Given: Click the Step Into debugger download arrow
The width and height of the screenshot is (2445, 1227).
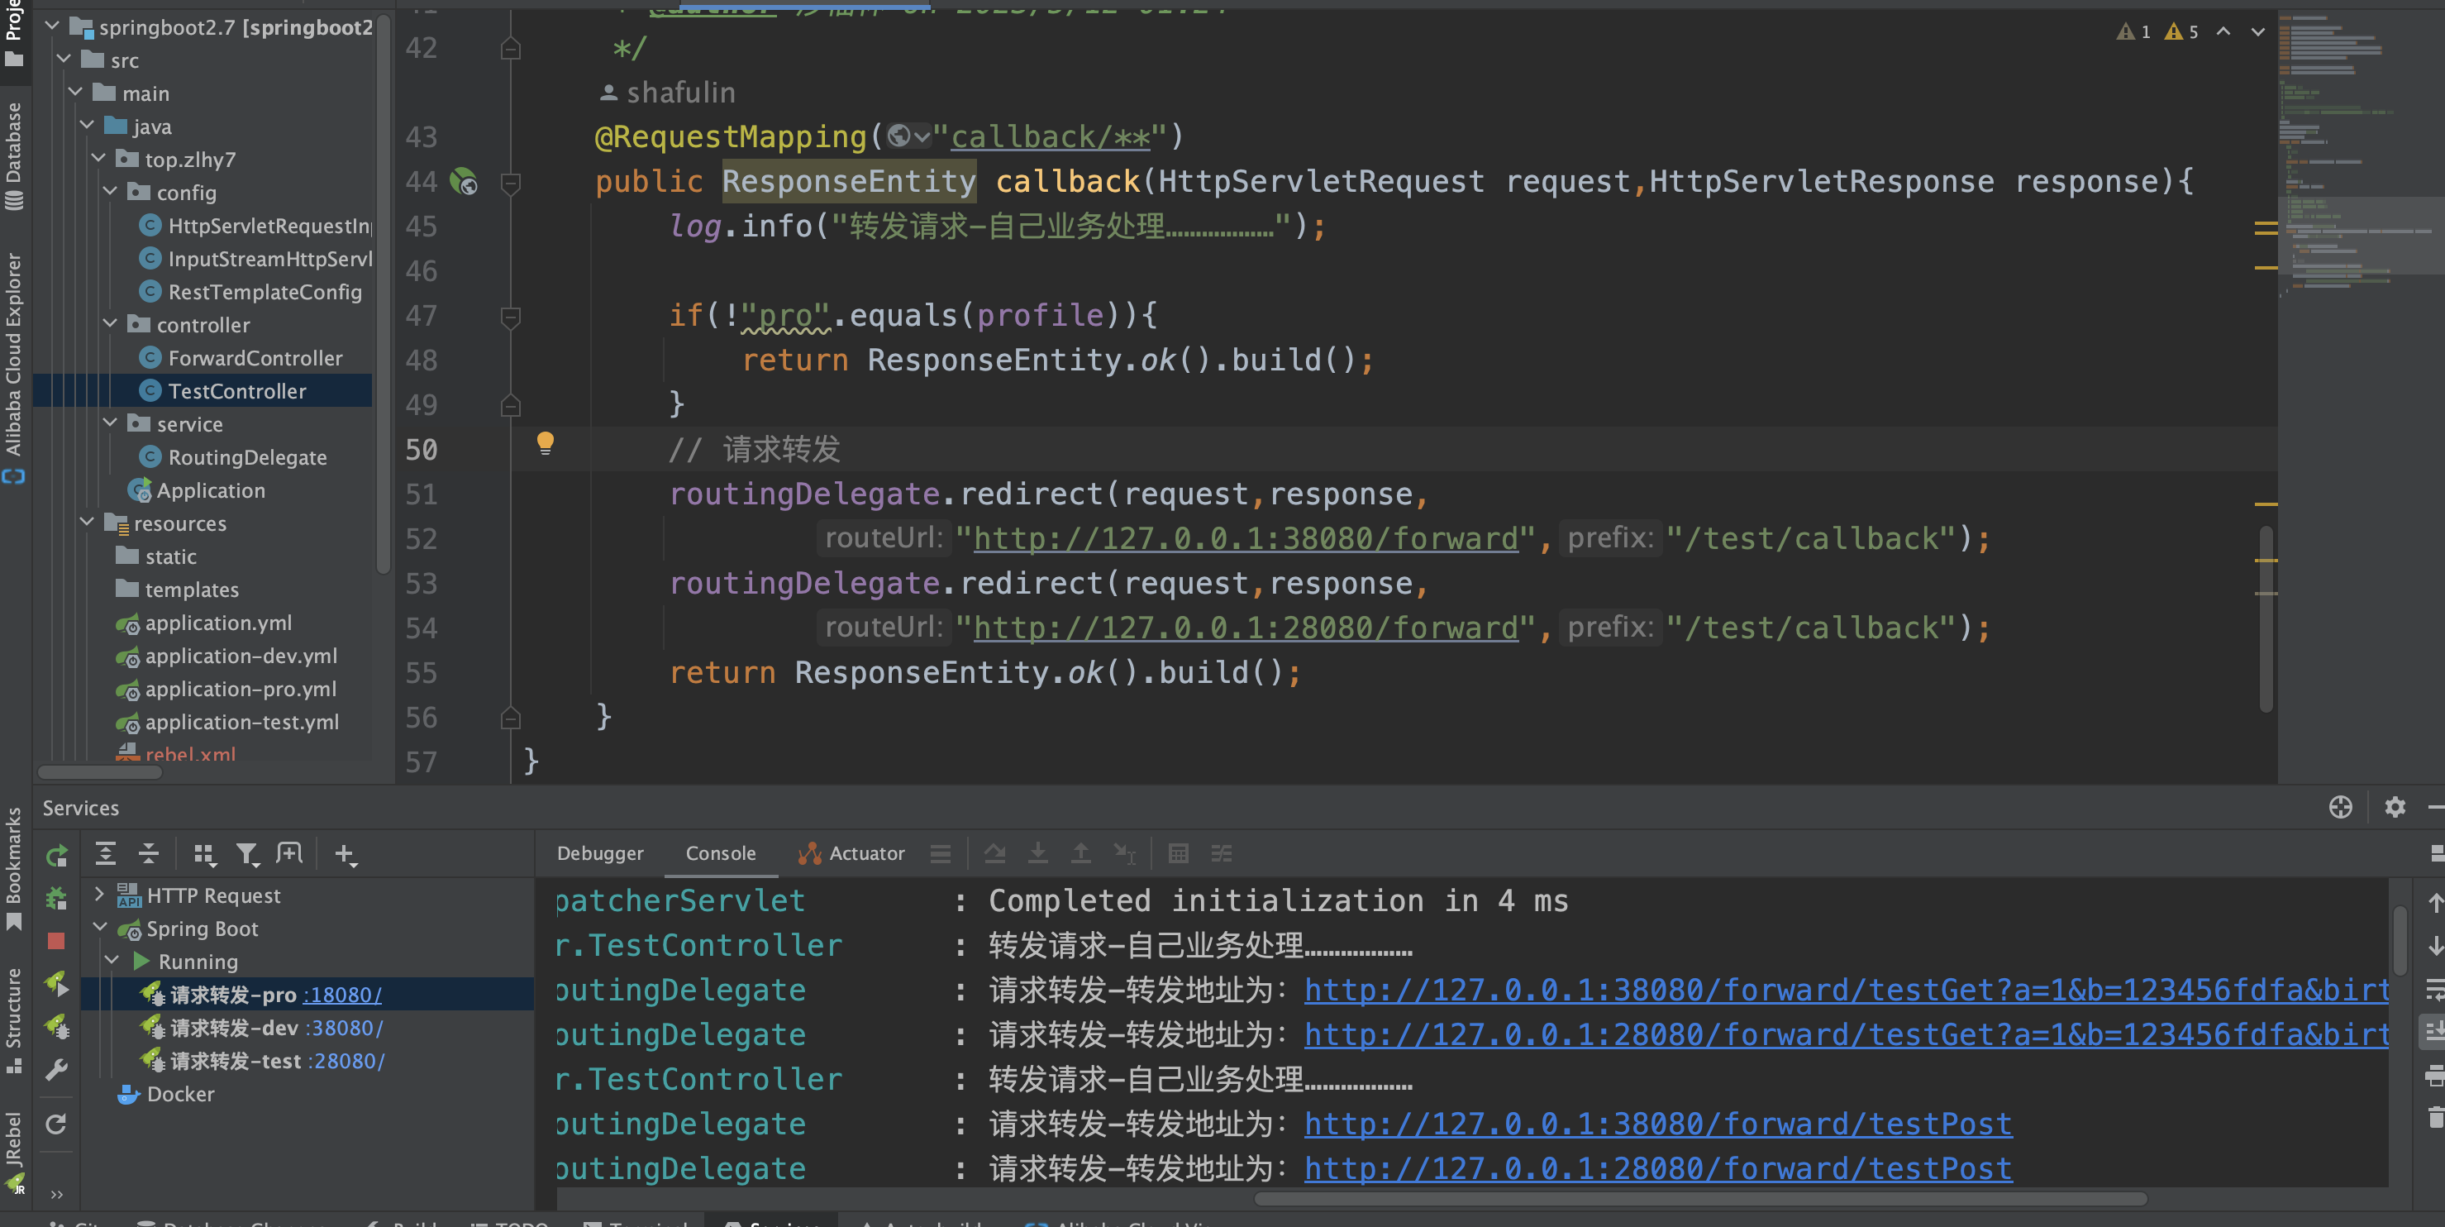Looking at the screenshot, I should click(x=1038, y=854).
